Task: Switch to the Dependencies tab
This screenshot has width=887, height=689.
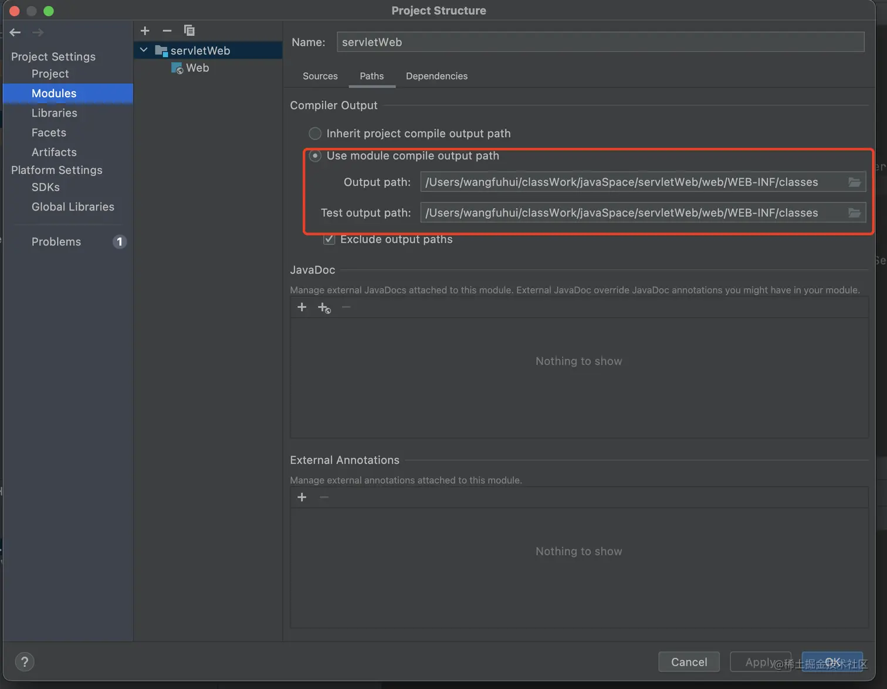Action: (437, 76)
